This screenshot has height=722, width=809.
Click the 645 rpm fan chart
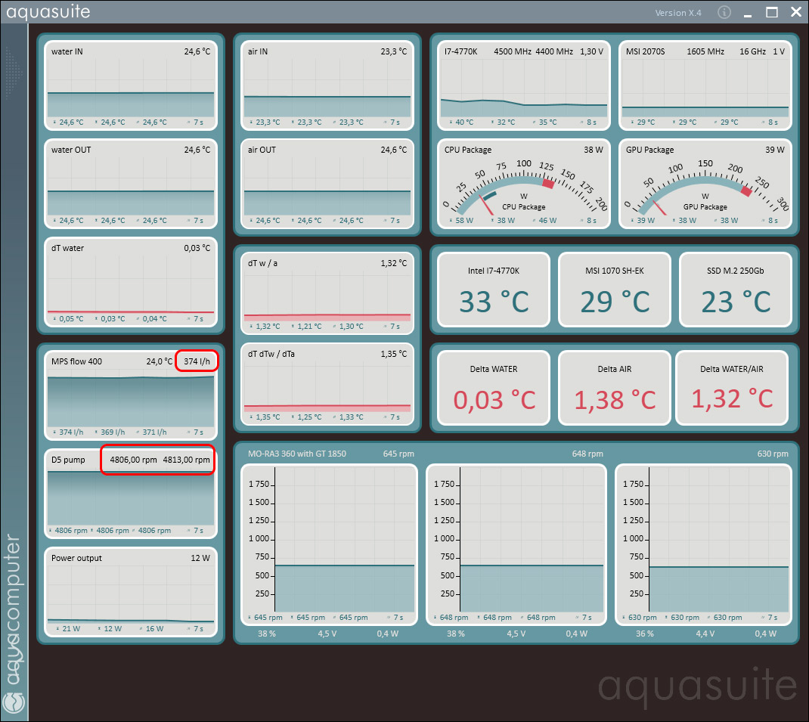click(329, 544)
